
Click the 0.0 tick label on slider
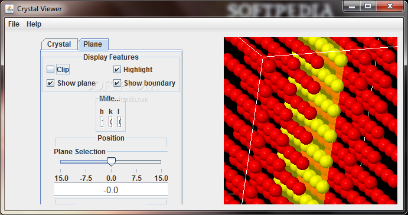pyautogui.click(x=111, y=178)
